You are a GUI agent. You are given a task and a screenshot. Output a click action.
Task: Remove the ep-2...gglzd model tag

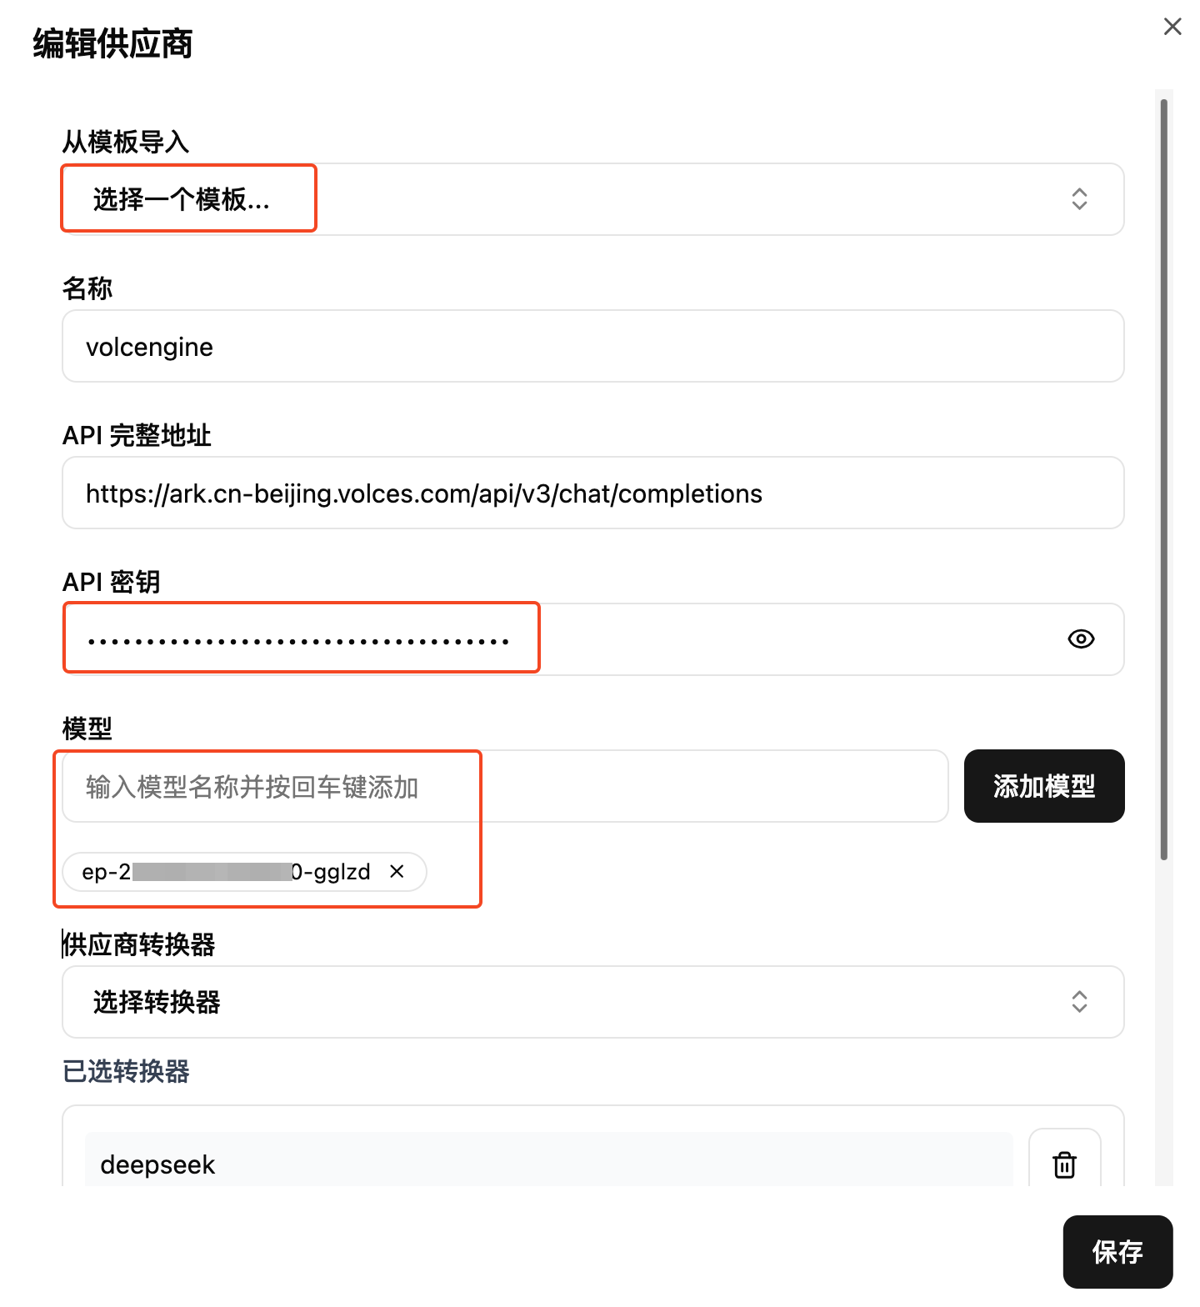[397, 871]
